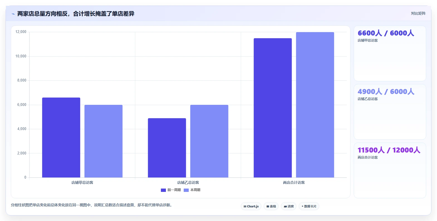This screenshot has width=437, height=221.
Task: Click the 店铺乙总访客 caption in the second card
Action: [x=368, y=99]
